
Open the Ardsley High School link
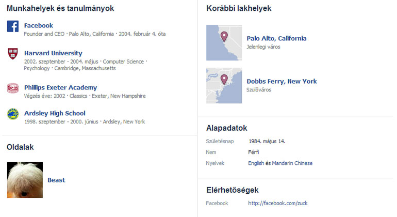(55, 113)
